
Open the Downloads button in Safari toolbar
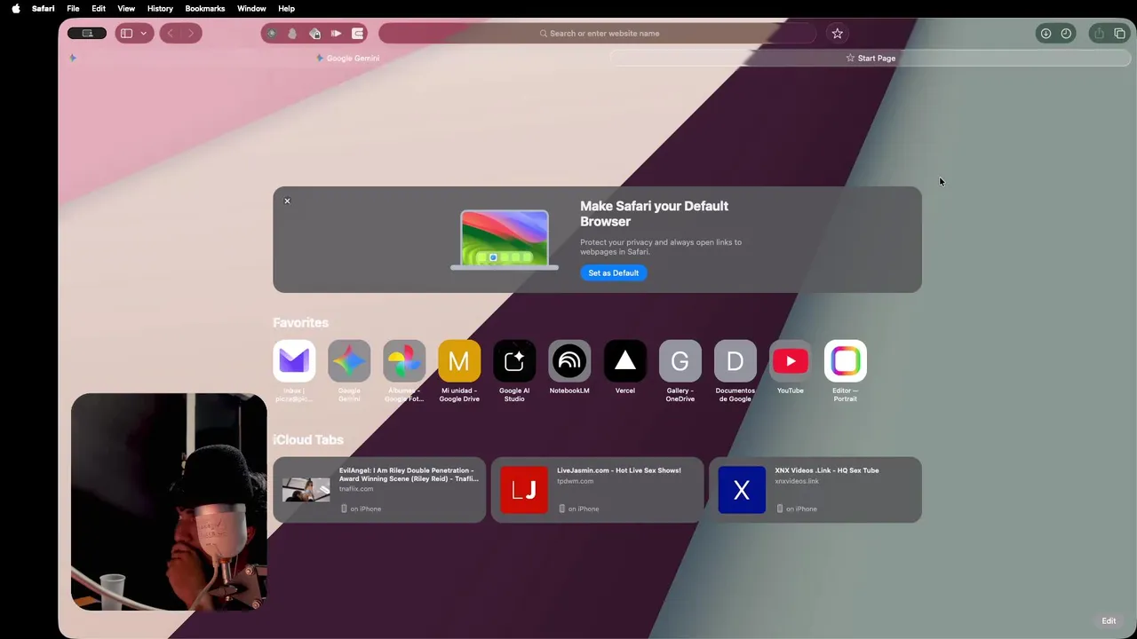1046,34
